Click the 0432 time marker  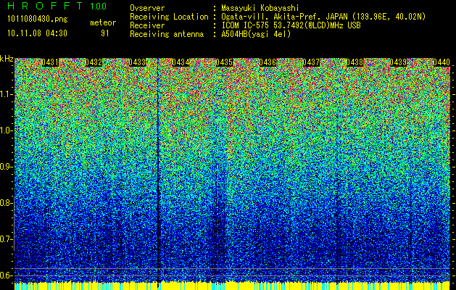[x=94, y=62]
